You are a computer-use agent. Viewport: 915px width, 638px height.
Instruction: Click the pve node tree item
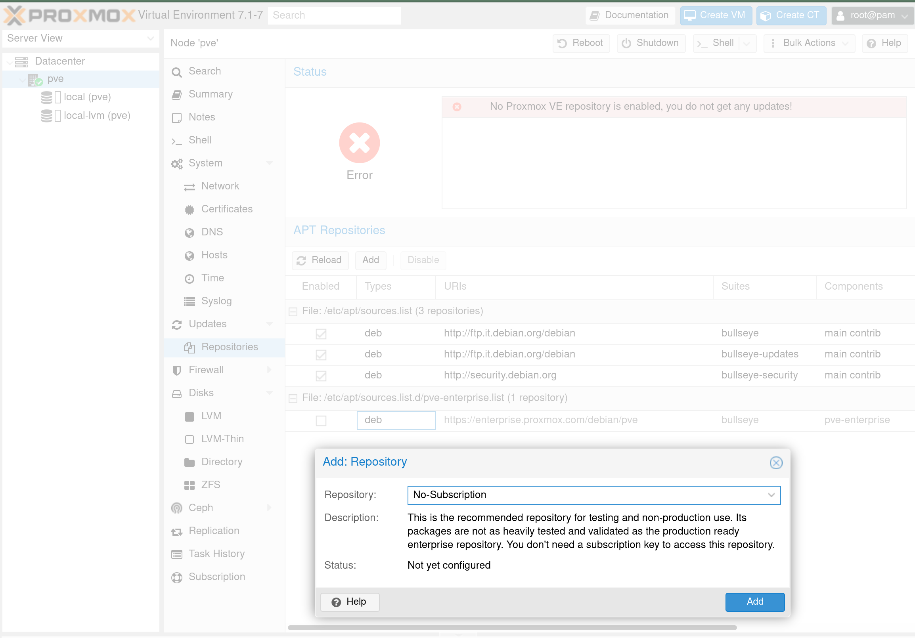pos(56,78)
